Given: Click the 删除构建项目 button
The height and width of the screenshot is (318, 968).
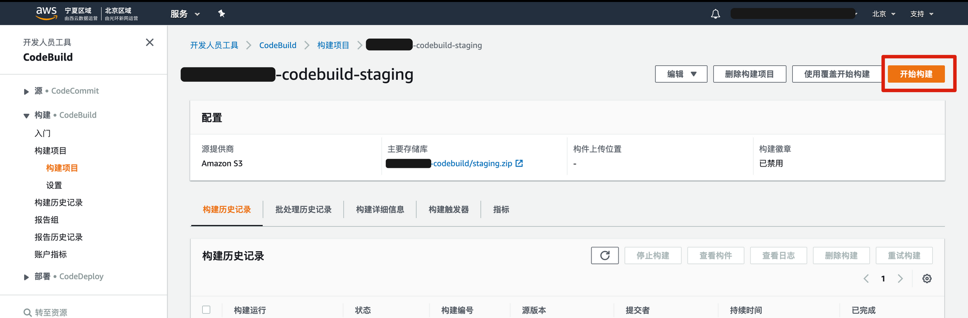Looking at the screenshot, I should [x=749, y=74].
